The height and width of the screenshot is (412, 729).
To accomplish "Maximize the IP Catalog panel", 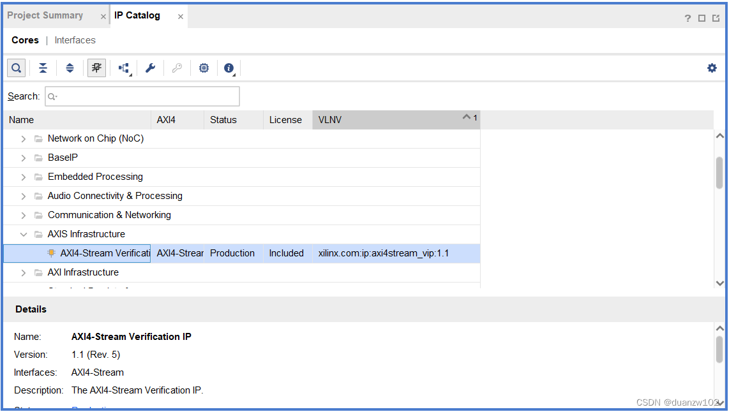I will click(702, 18).
